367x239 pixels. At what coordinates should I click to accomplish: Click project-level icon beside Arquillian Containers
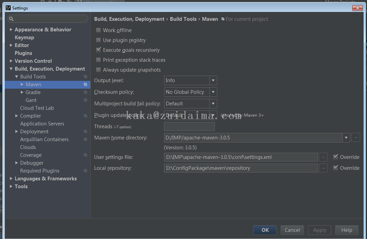point(85,139)
